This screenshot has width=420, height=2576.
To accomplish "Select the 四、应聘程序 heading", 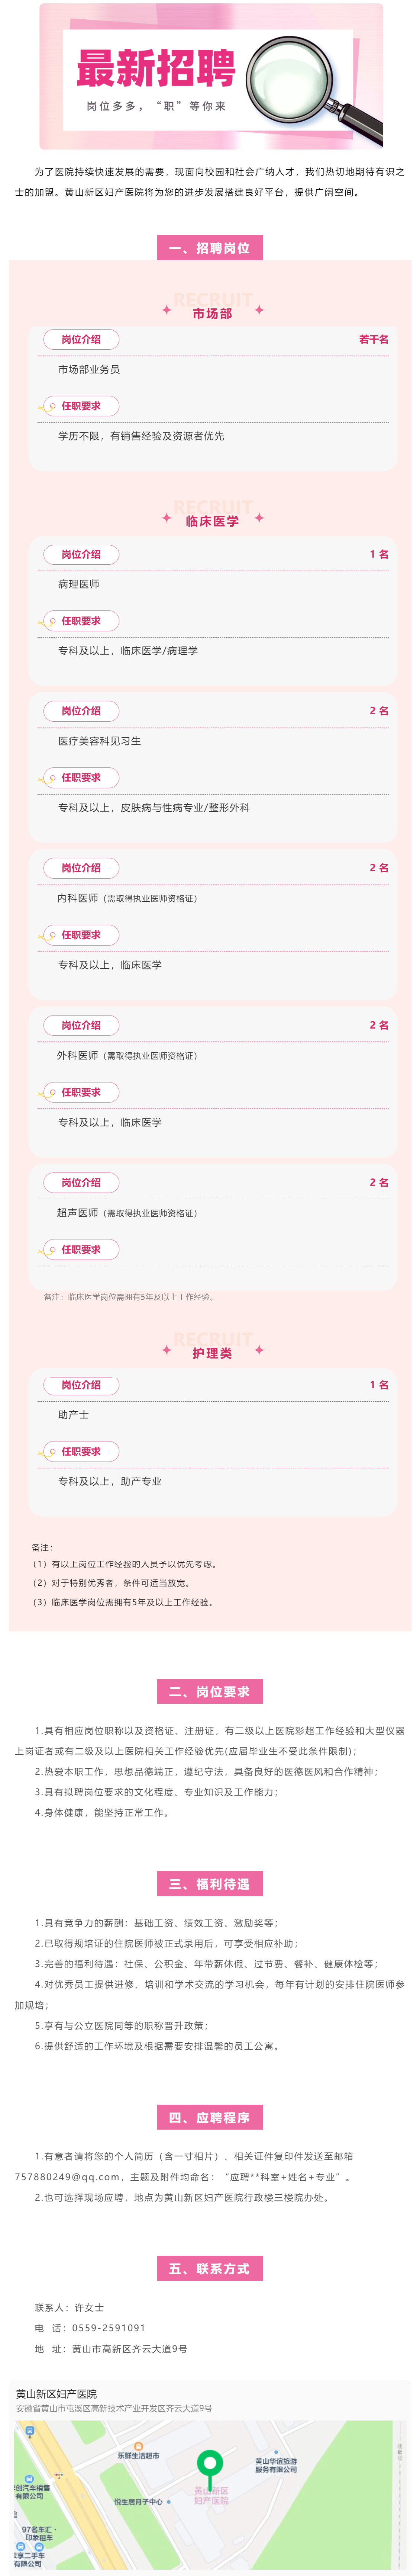I will tap(210, 2117).
